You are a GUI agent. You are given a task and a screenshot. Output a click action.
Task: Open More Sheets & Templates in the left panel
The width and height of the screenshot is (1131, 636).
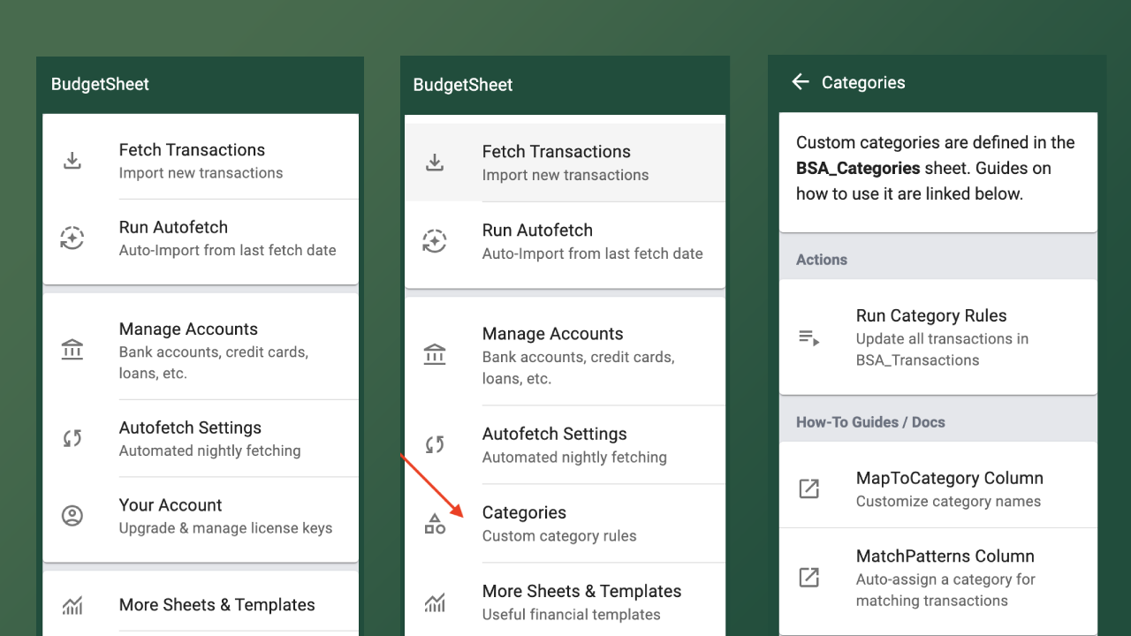click(201, 606)
